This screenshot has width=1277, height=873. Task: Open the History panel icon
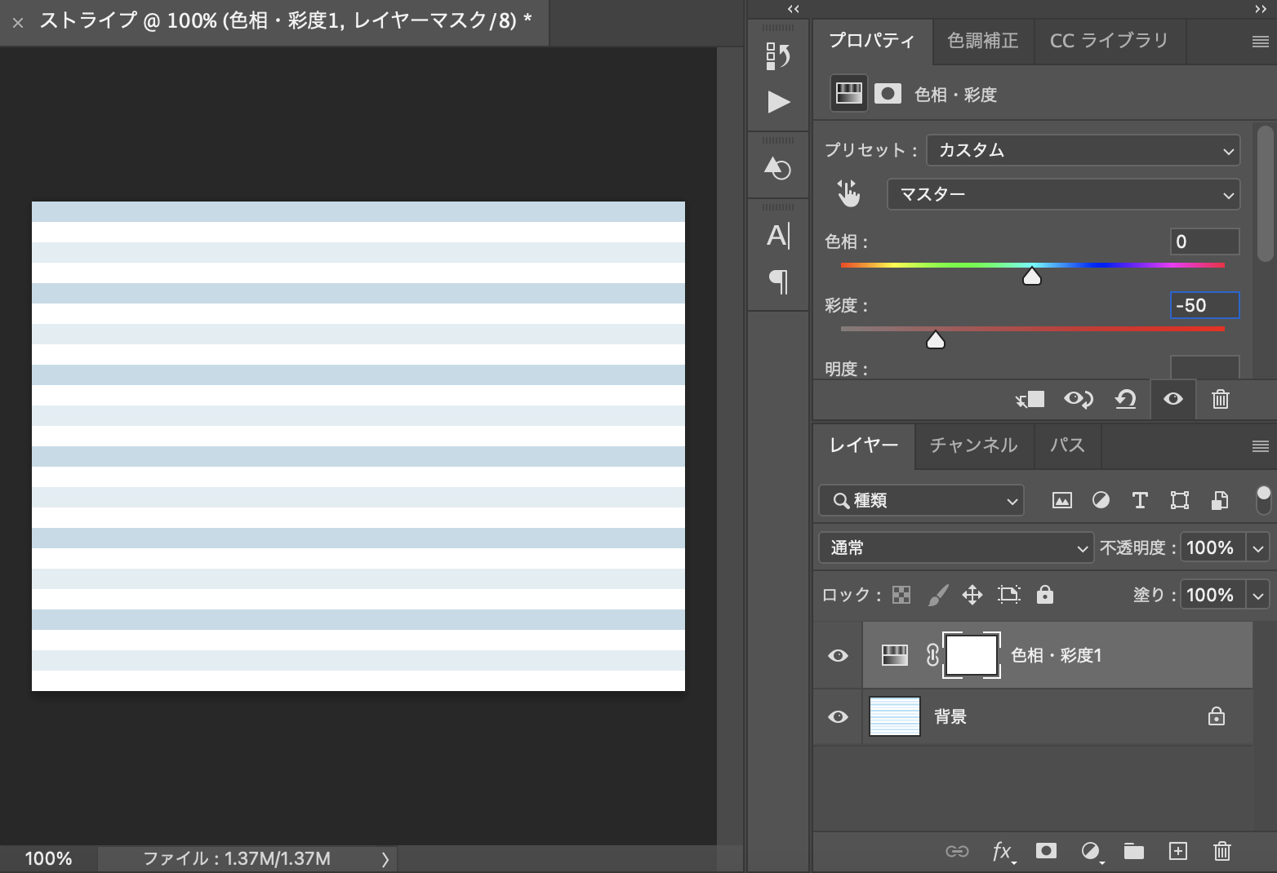click(778, 56)
